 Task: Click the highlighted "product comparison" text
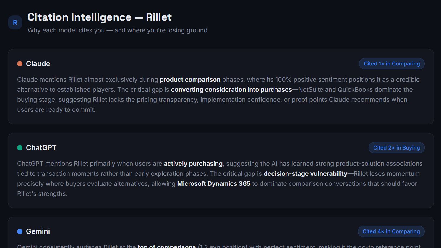[190, 79]
